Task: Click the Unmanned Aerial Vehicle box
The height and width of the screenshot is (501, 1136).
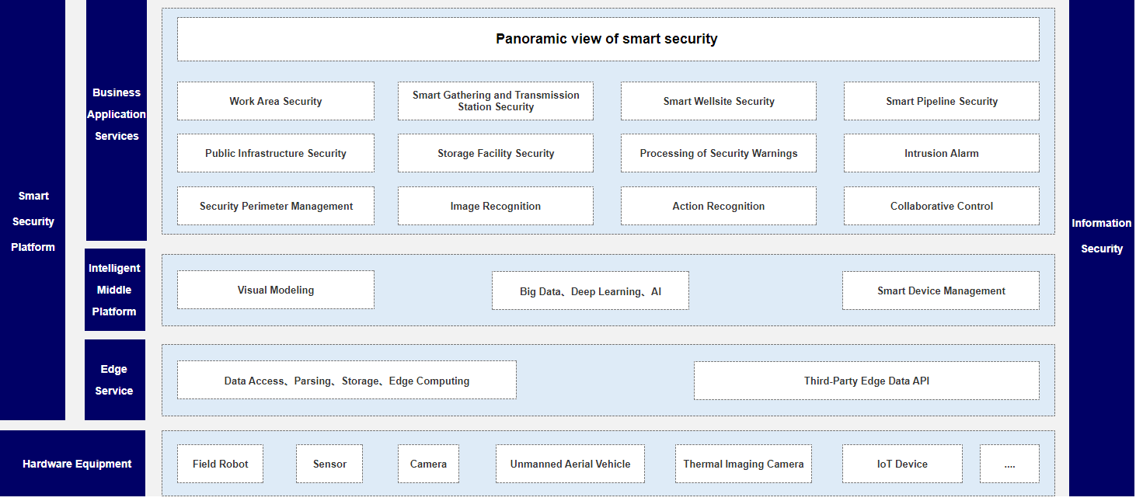Action: (570, 464)
